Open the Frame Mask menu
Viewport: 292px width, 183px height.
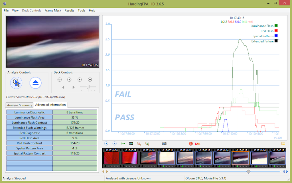click(53, 11)
